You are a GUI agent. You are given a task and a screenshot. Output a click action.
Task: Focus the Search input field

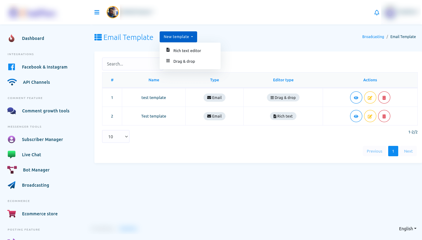coord(131,64)
